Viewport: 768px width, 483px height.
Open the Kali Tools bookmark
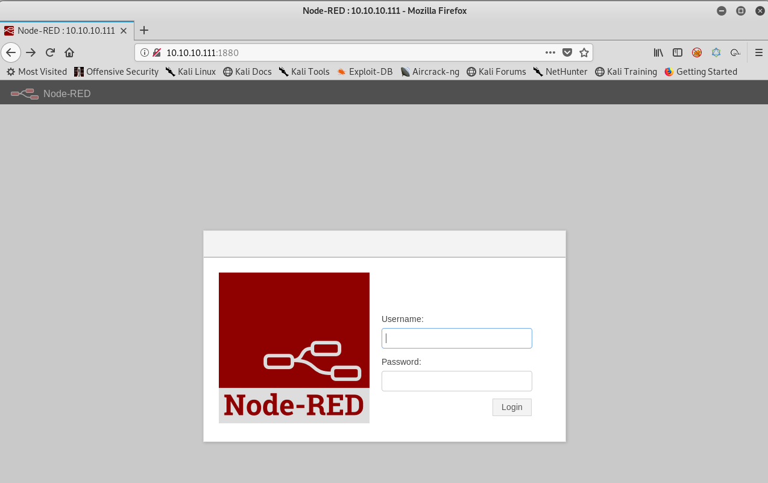click(x=304, y=72)
